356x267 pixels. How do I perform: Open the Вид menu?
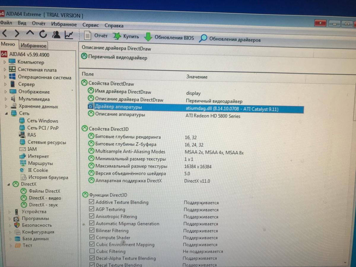pos(22,23)
